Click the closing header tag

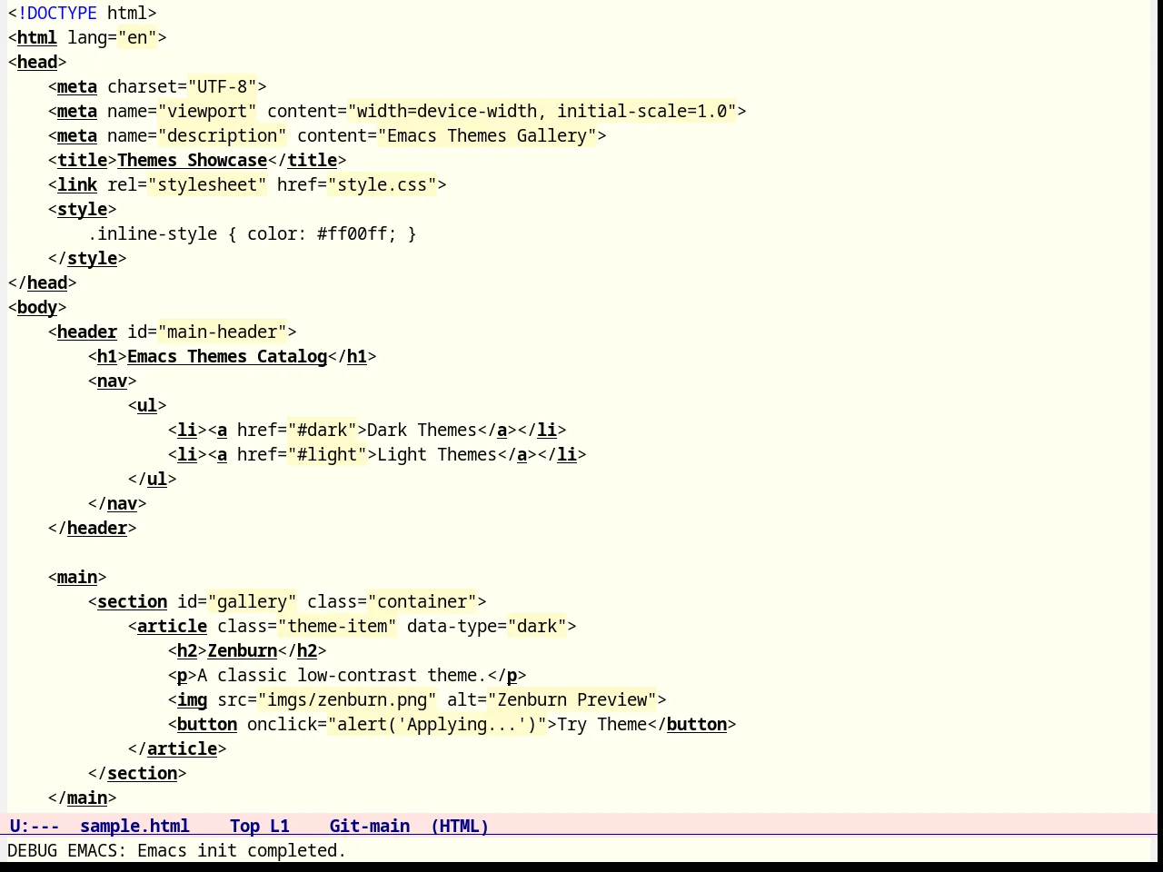click(92, 528)
